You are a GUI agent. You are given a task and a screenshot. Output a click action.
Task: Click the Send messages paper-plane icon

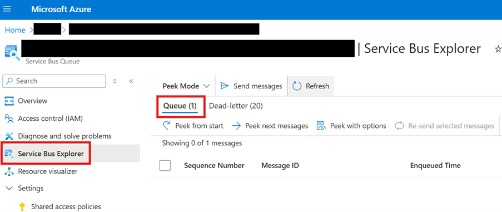click(x=225, y=86)
